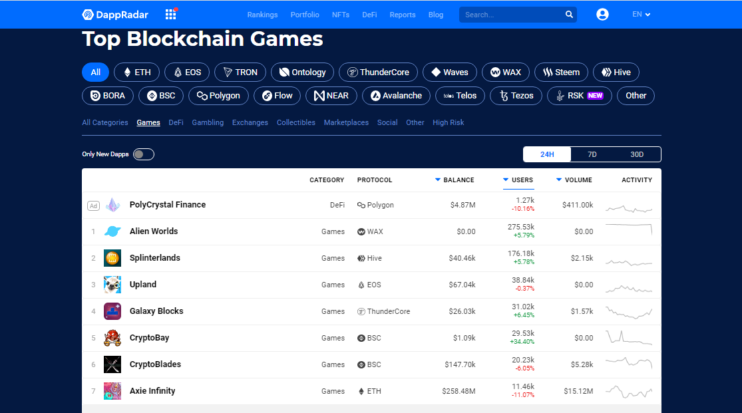This screenshot has height=413, width=742.
Task: Open the apps grid menu icon
Action: [171, 14]
